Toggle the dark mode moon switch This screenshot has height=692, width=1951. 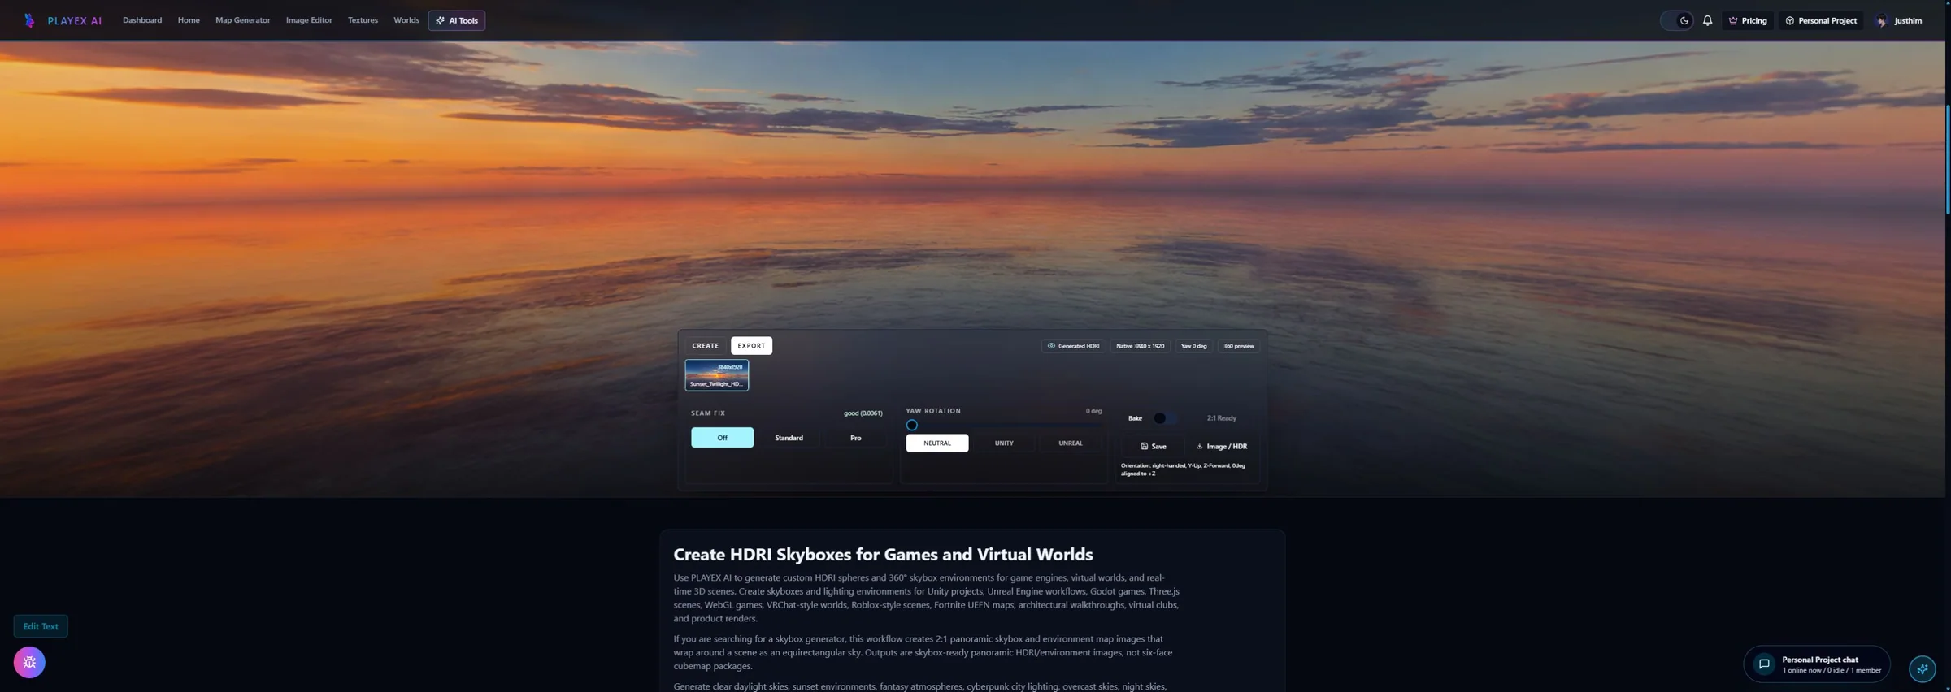pyautogui.click(x=1677, y=20)
